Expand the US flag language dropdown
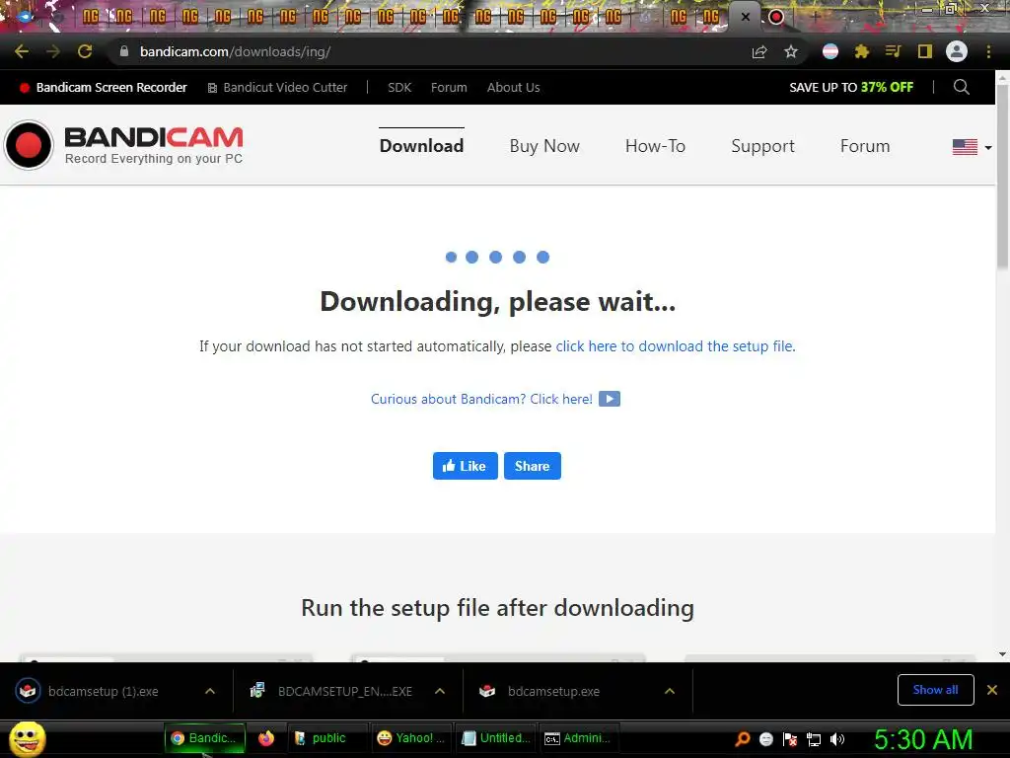Screen dimensions: 1010x758 [972, 147]
